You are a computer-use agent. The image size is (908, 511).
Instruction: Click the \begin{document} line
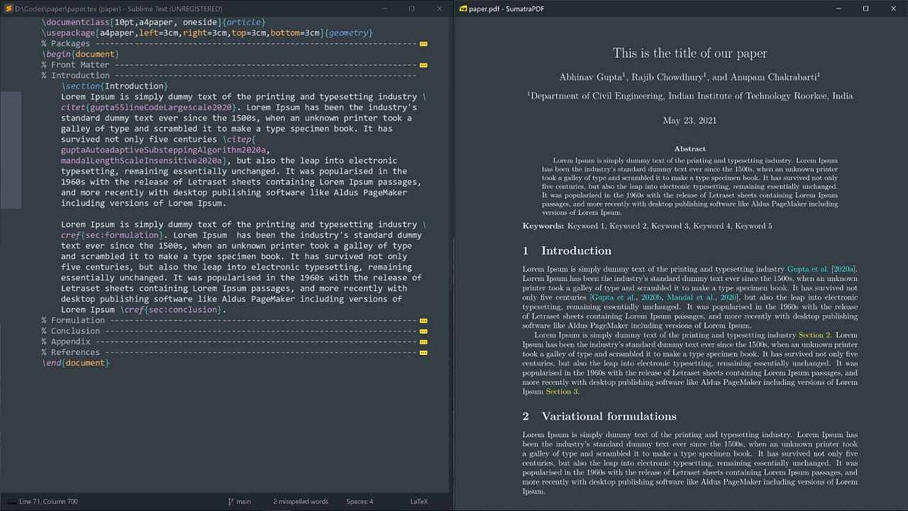(80, 55)
